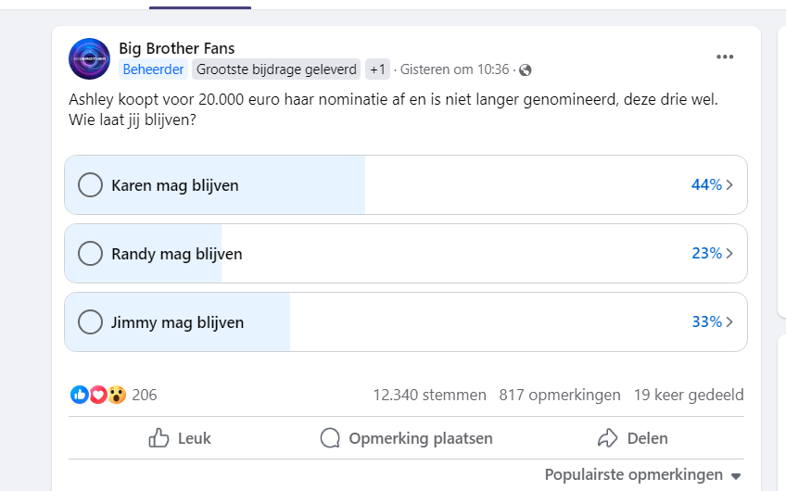Click the blue like reaction emoji
Image resolution: width=786 pixels, height=491 pixels.
80,395
